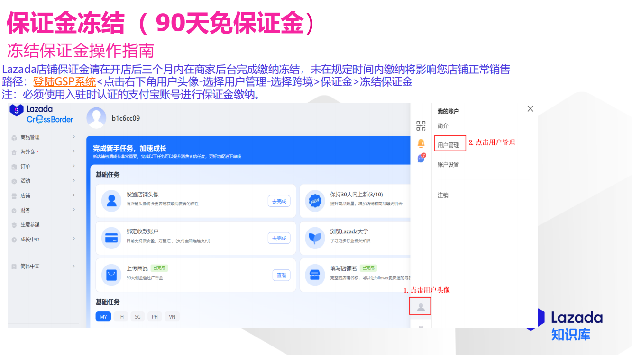This screenshot has width=632, height=355.
Task: Click 注销 to log out
Action: click(443, 195)
